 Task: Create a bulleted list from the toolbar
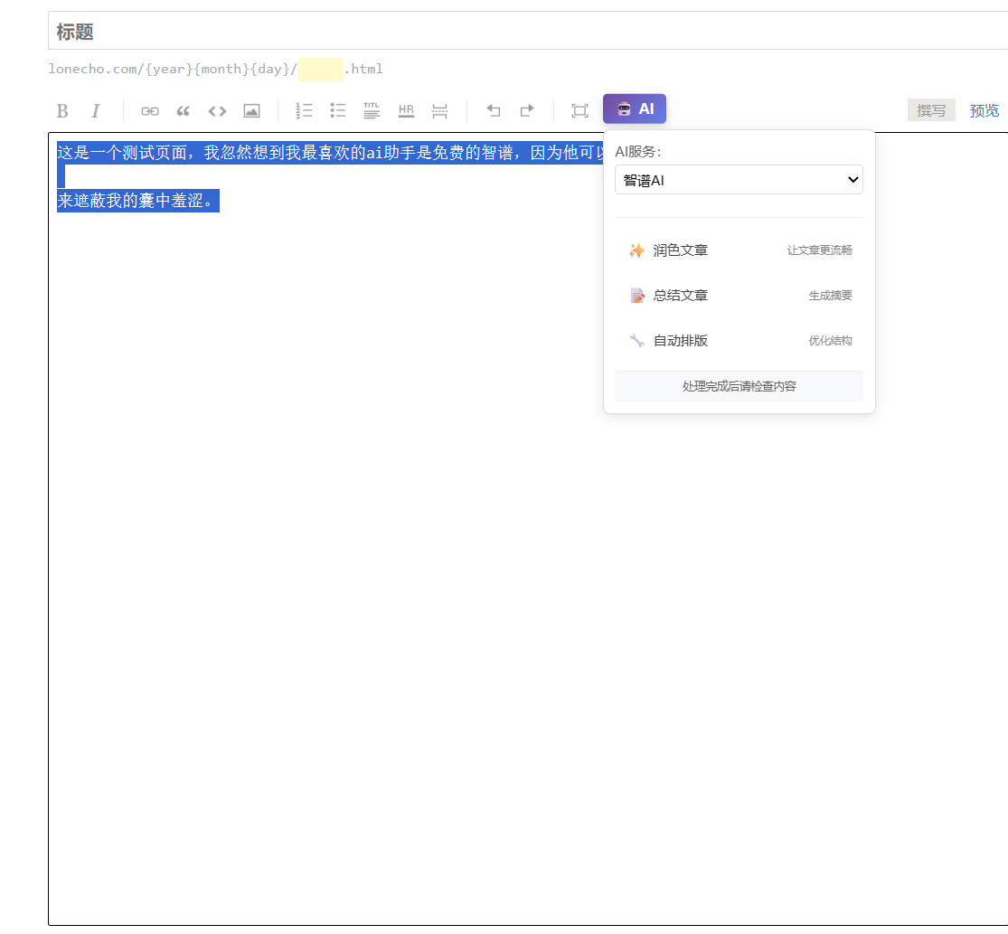(338, 110)
